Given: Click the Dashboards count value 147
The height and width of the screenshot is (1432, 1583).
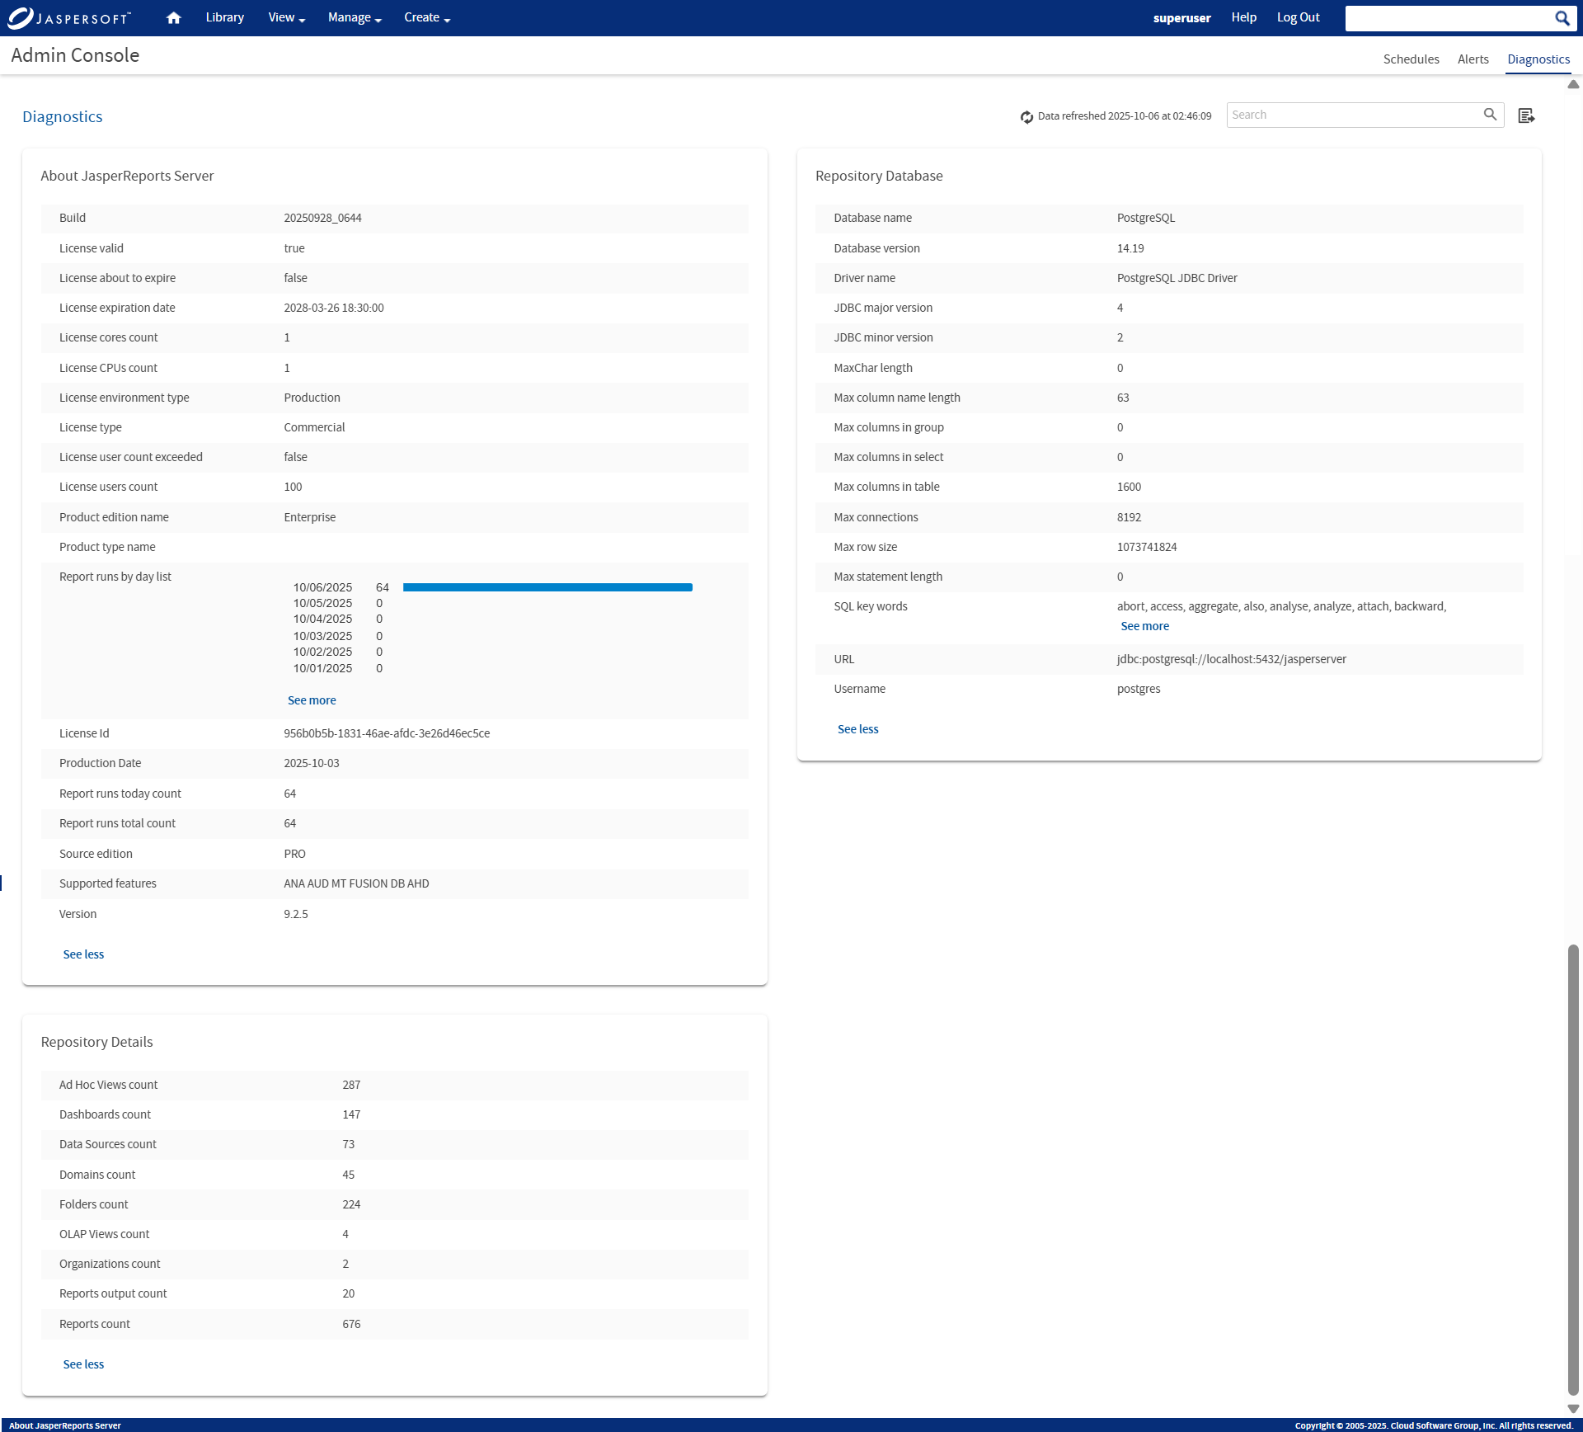Looking at the screenshot, I should [351, 1114].
